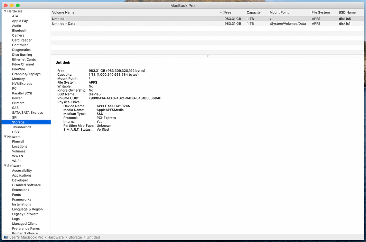This screenshot has width=366, height=242.
Task: Select SATA/SATA Express item
Action: (28, 113)
